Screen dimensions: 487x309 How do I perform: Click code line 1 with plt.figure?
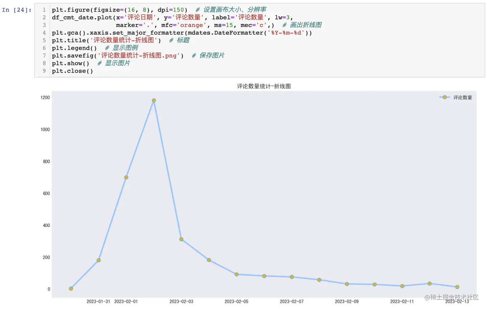coord(159,10)
